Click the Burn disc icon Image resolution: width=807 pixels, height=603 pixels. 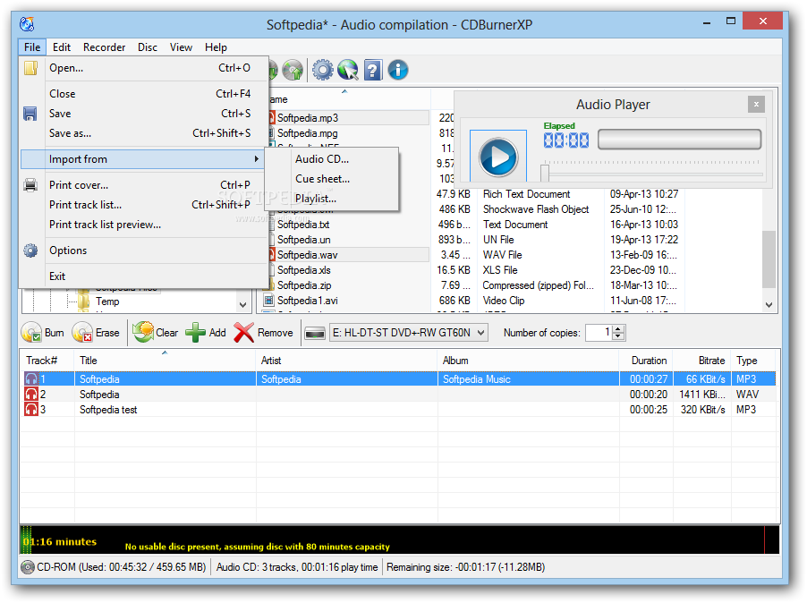tap(31, 333)
